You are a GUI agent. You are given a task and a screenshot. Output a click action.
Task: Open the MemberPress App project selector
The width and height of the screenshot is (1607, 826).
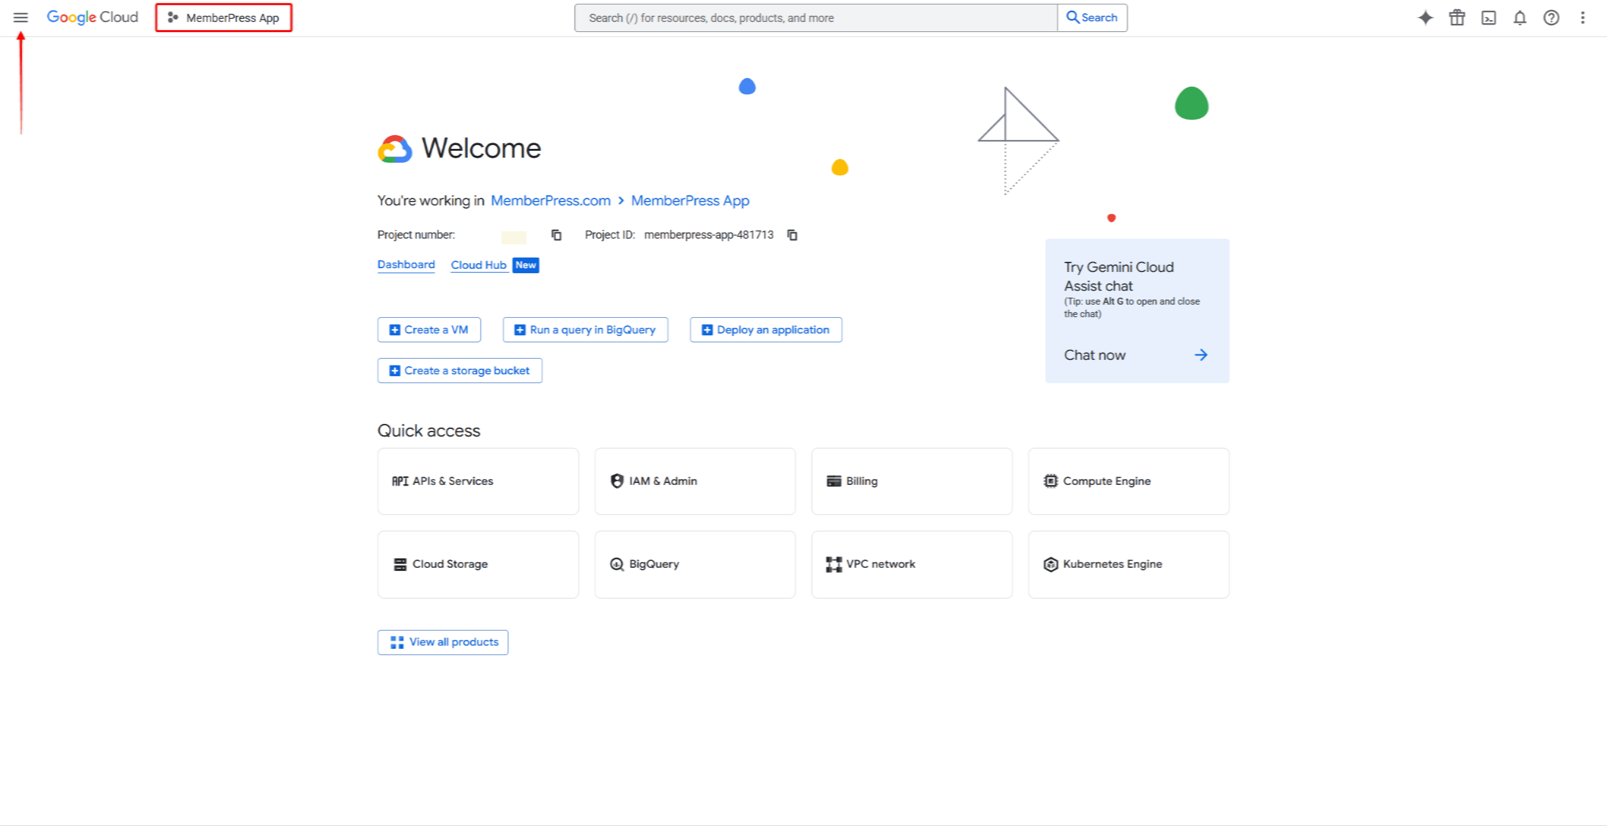224,18
